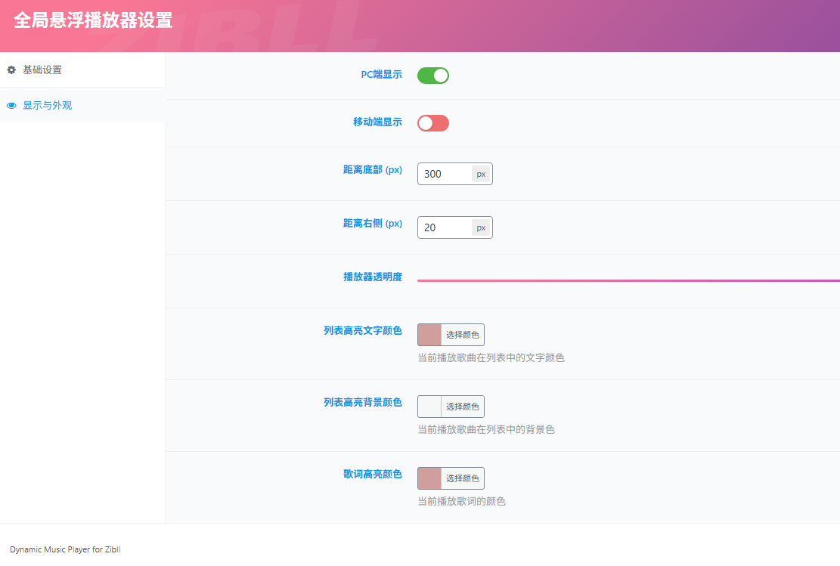Click the 列表高亮背景颜色 color swatch

428,406
